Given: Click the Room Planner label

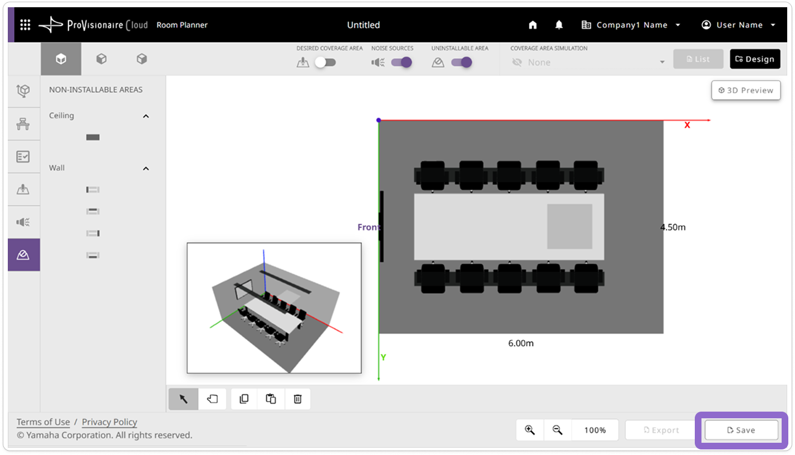Looking at the screenshot, I should [x=182, y=25].
